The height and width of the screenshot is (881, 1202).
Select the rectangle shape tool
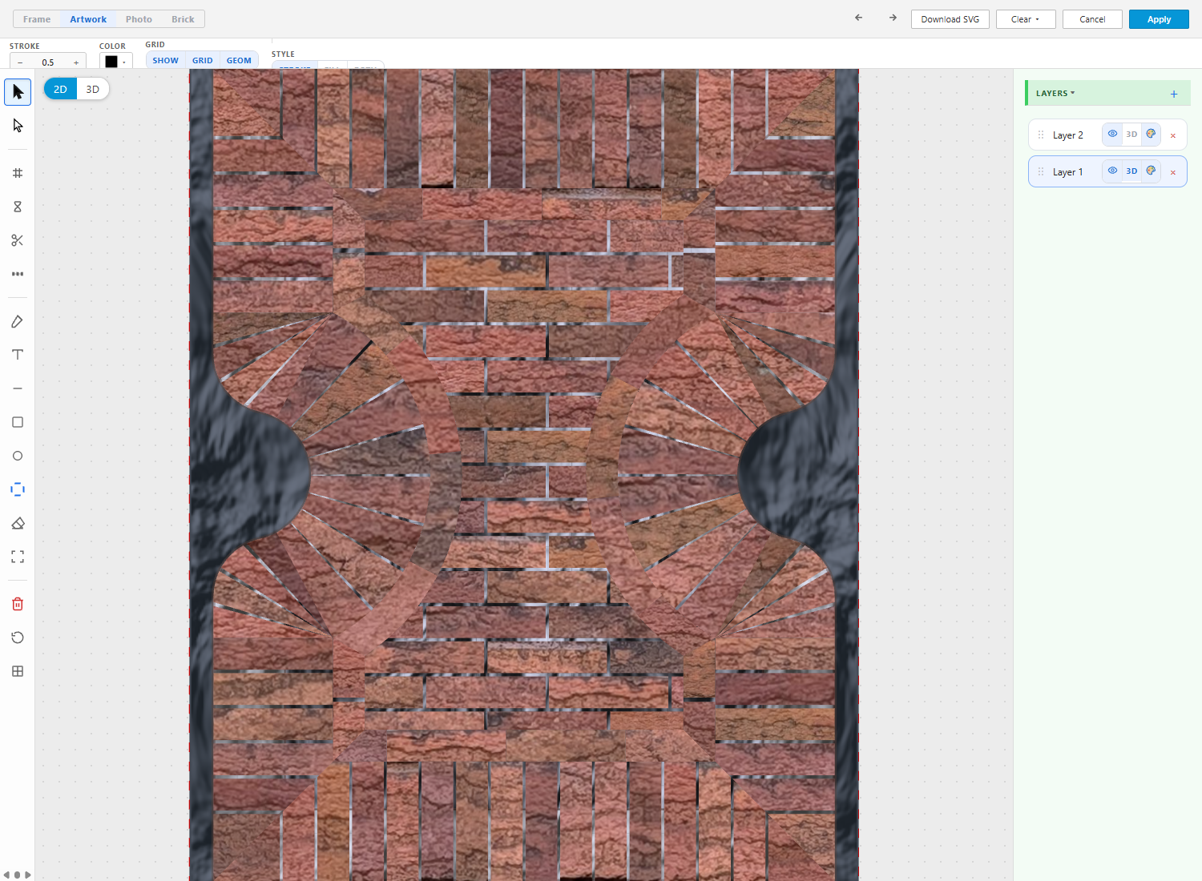[18, 422]
